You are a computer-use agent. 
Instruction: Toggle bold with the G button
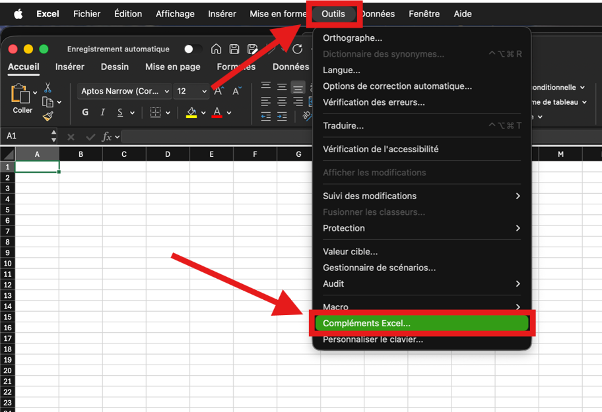[x=85, y=112]
